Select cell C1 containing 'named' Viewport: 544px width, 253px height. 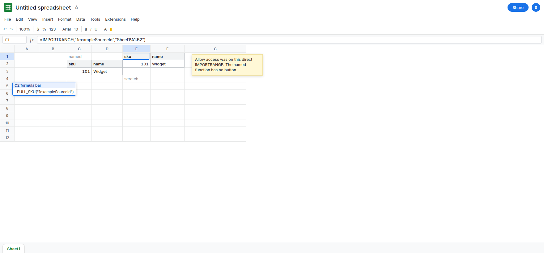tap(79, 56)
